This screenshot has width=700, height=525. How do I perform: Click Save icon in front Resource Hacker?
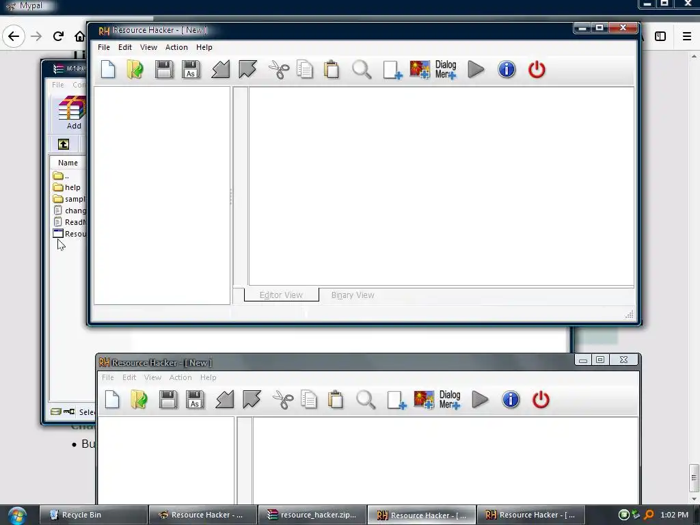point(164,70)
